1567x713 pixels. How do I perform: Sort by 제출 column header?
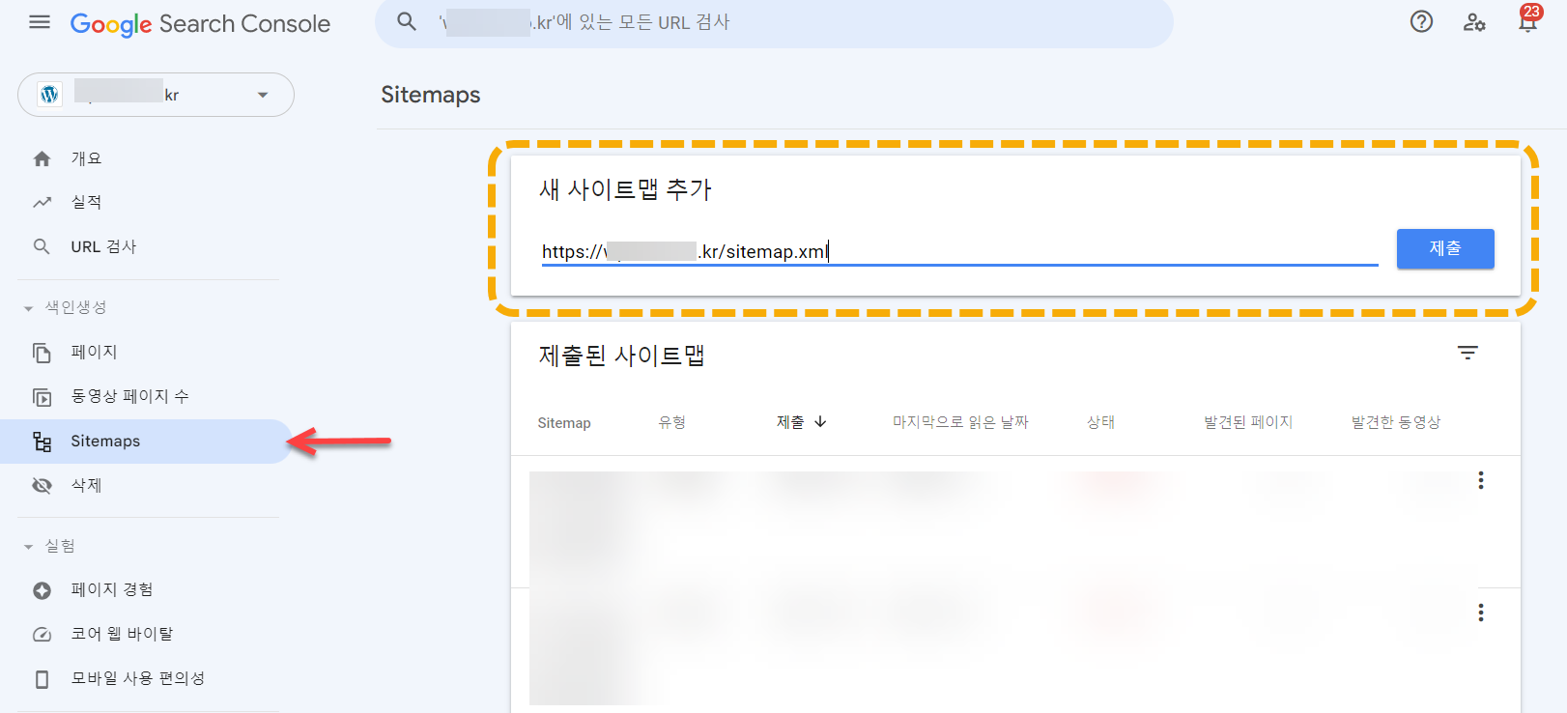coord(790,422)
